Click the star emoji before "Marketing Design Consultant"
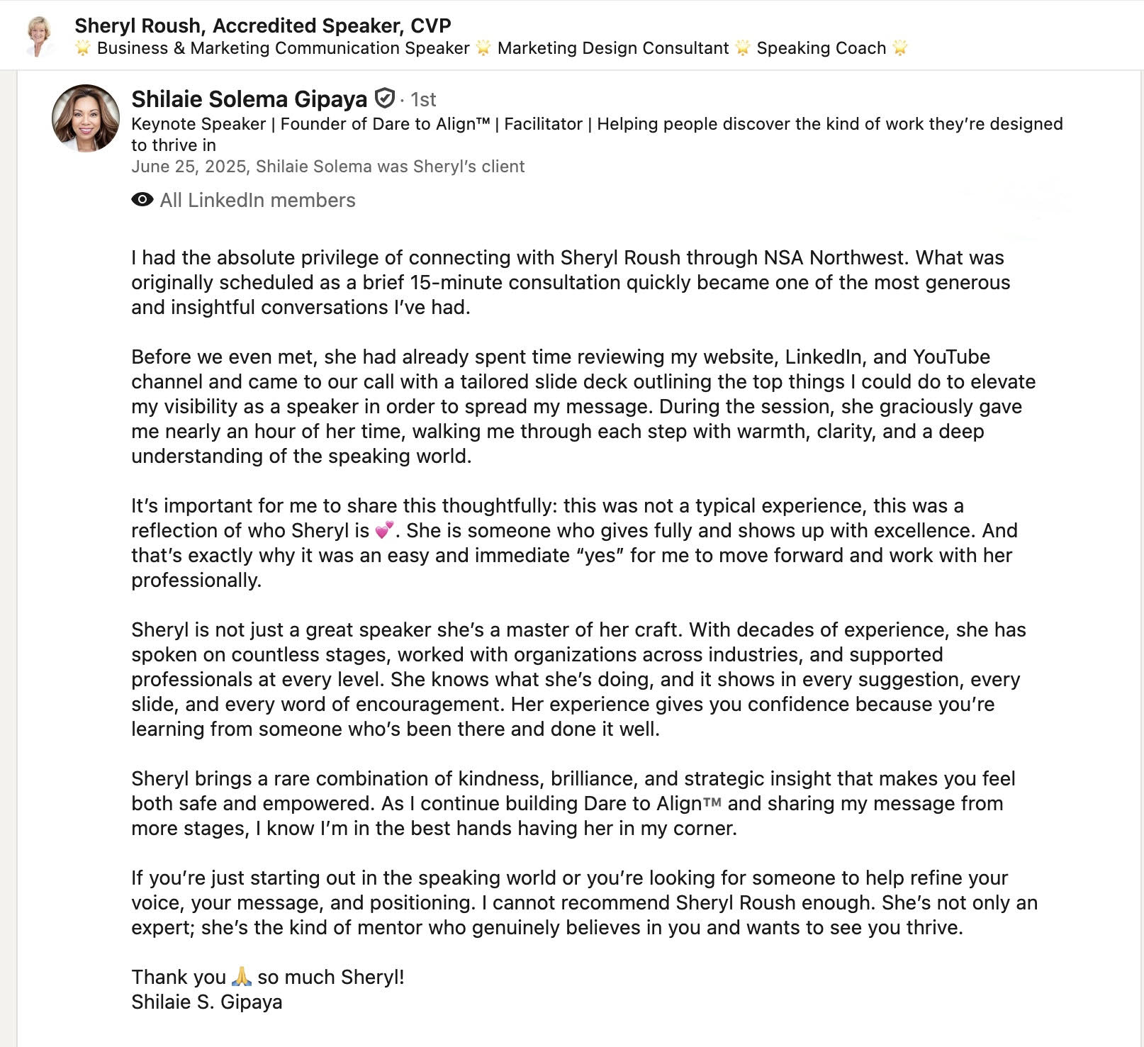This screenshot has width=1144, height=1047. coord(483,48)
